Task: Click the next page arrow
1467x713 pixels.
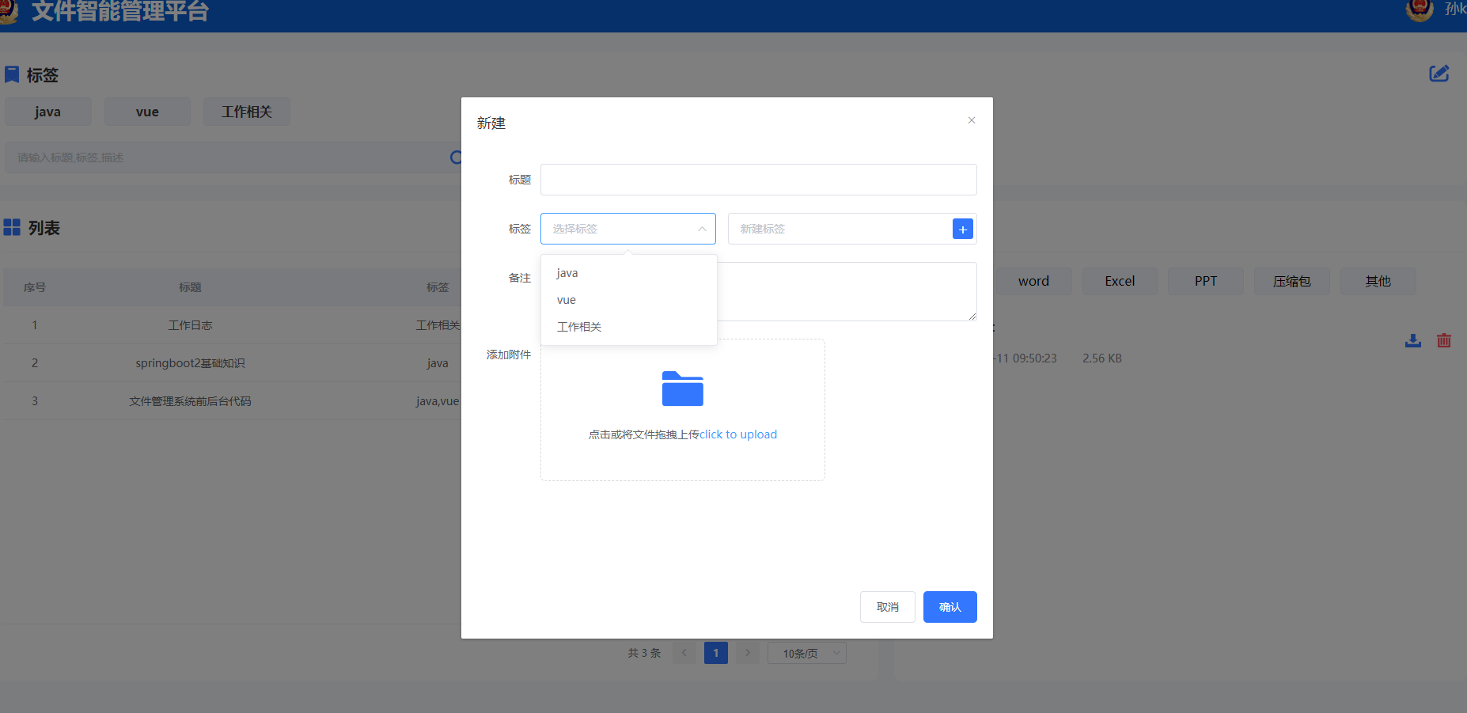Action: [748, 653]
